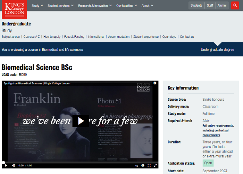
Task: Open video settings gear icon
Action: pos(143,166)
